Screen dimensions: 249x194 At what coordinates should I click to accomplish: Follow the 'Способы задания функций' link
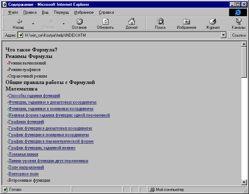(34, 96)
